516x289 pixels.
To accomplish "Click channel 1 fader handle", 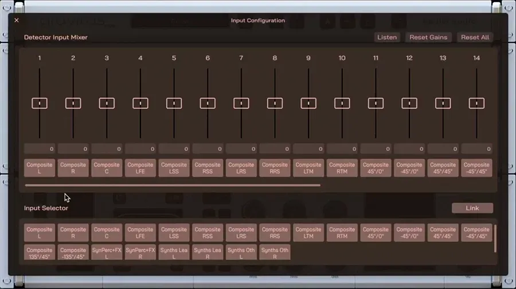I will click(40, 103).
